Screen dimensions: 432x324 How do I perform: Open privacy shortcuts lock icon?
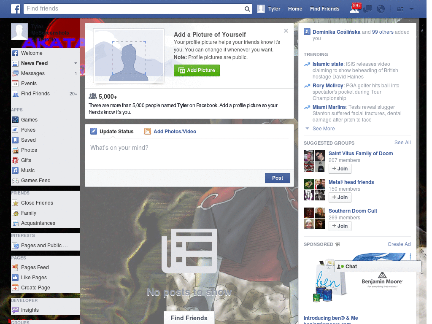(x=400, y=9)
